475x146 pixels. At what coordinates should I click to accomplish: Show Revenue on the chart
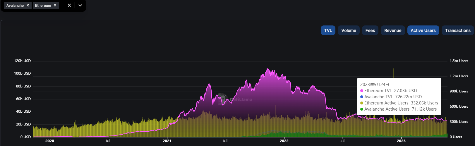click(x=393, y=30)
